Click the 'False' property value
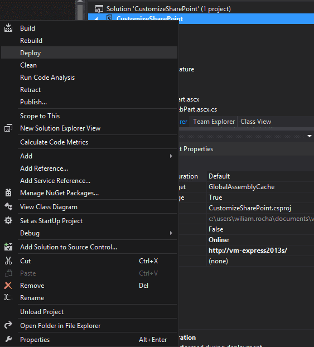 pos(216,229)
